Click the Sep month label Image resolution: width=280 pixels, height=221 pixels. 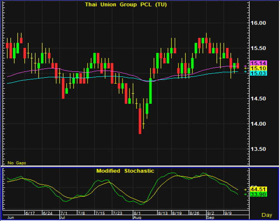[210, 218]
